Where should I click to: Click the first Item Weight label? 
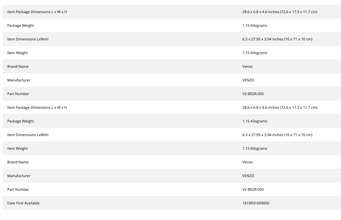pyautogui.click(x=17, y=53)
